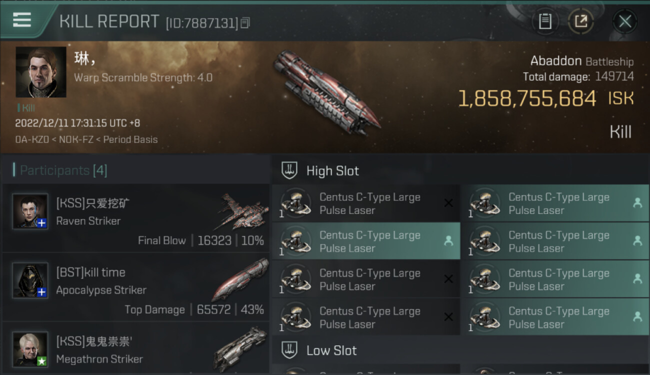The image size is (650, 375).
Task: Open kill time pilot portrait
Action: [x=30, y=280]
